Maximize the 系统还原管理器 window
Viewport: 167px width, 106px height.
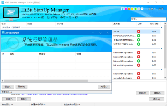click(x=100, y=33)
